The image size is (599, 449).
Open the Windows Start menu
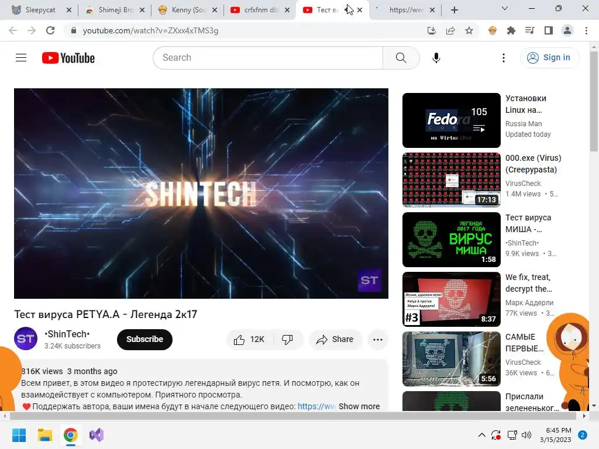[19, 435]
